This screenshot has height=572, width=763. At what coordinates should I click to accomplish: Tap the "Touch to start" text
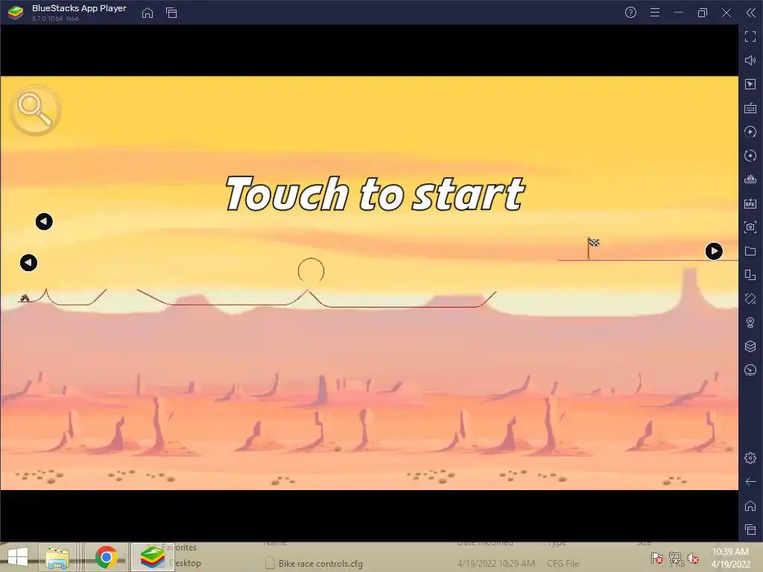click(x=375, y=194)
